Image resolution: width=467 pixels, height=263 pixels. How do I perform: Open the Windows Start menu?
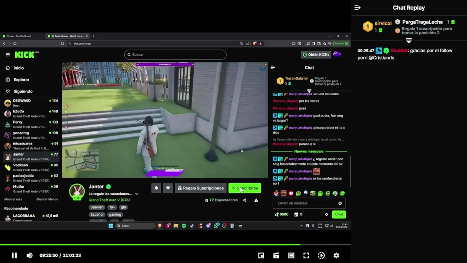(x=111, y=226)
